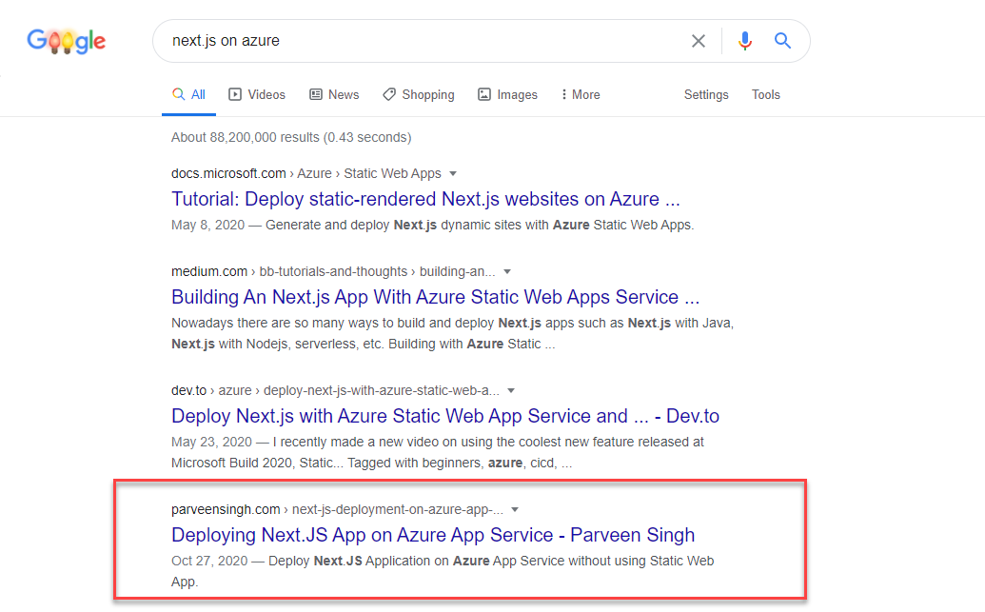Activate voice search via the microphone icon
Viewport: 985px width, 612px height.
pyautogui.click(x=744, y=40)
